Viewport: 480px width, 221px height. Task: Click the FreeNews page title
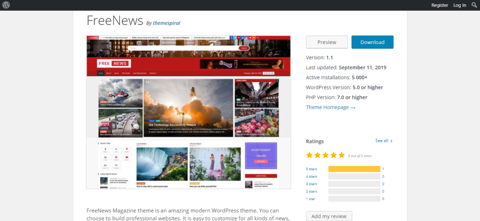click(x=115, y=21)
